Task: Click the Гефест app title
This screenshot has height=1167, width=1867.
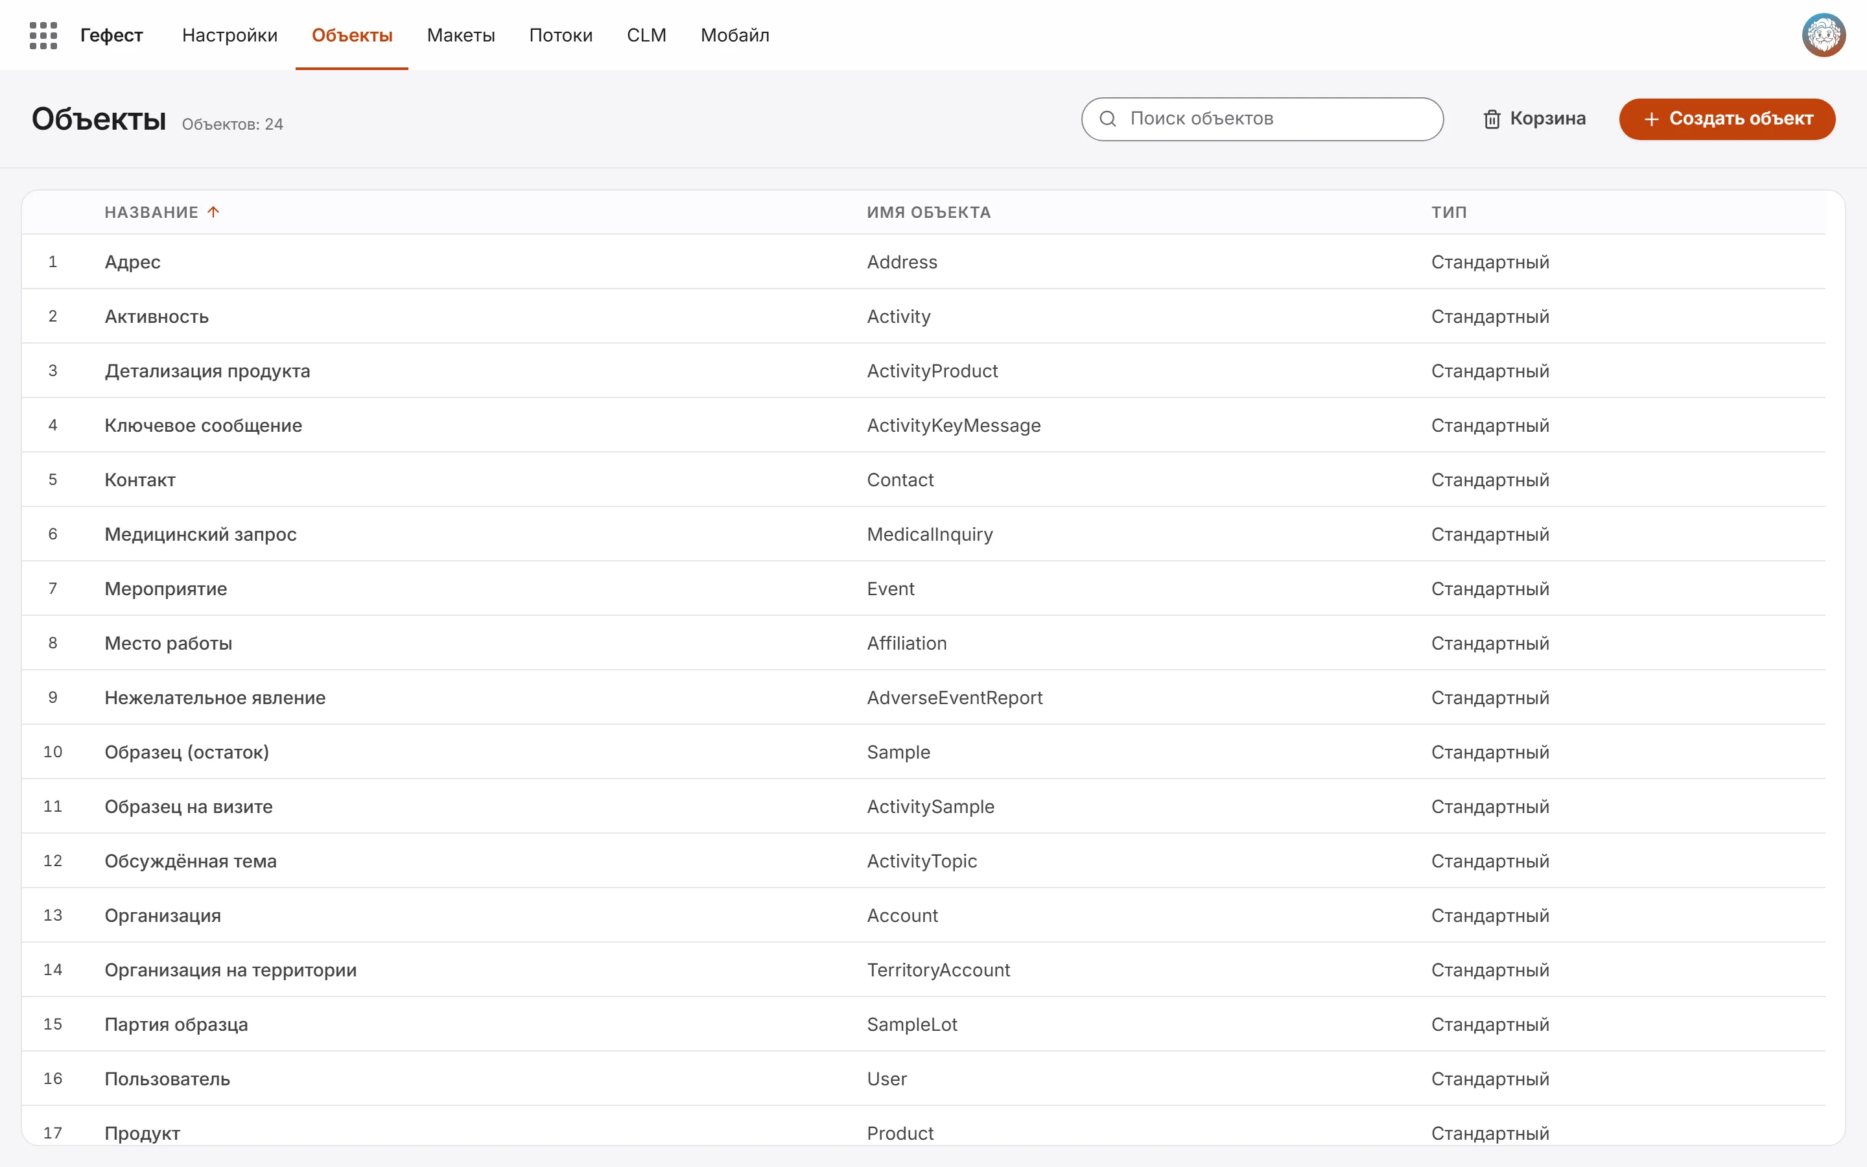Action: click(111, 36)
